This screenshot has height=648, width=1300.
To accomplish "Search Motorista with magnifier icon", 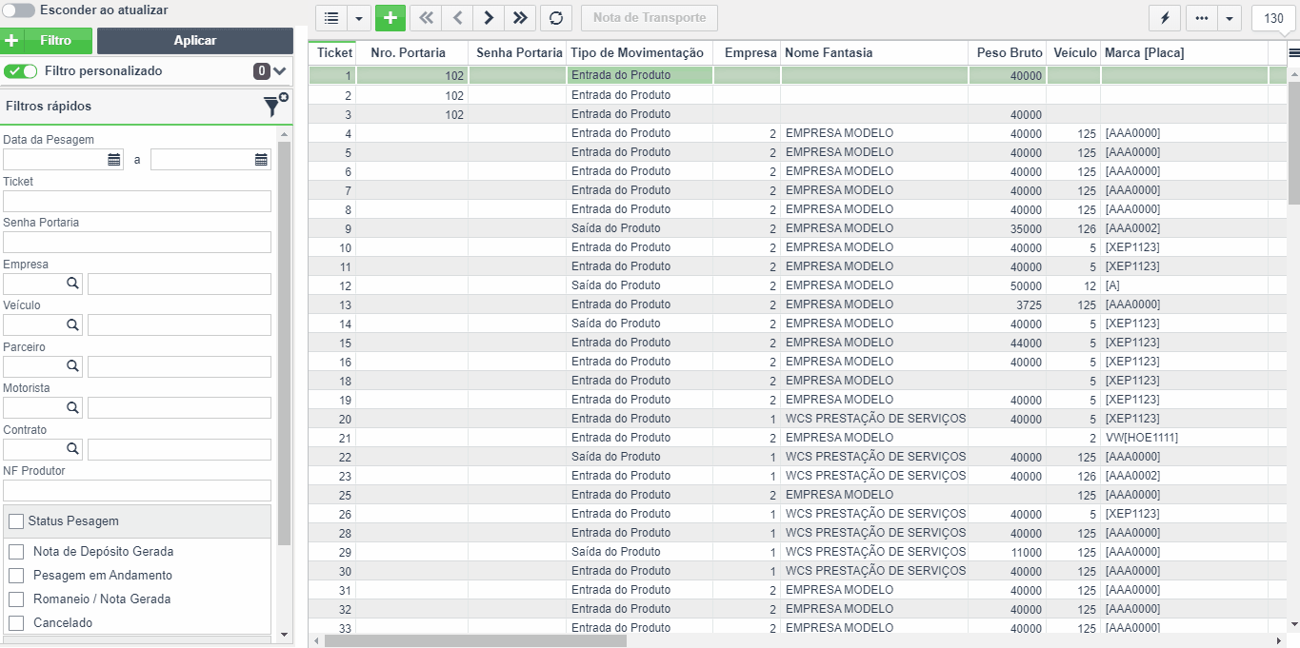I will click(x=72, y=408).
